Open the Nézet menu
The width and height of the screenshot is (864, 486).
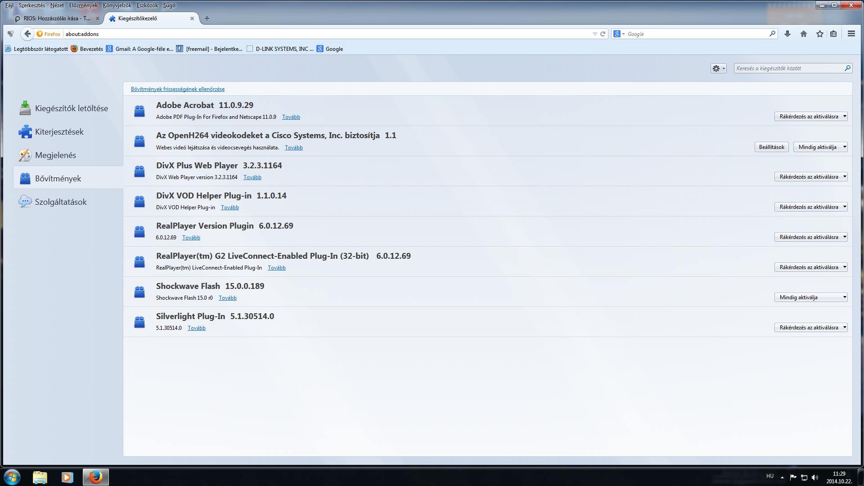(57, 5)
